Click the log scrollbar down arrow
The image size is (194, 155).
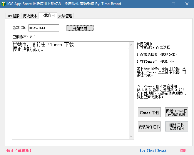(x=131, y=136)
